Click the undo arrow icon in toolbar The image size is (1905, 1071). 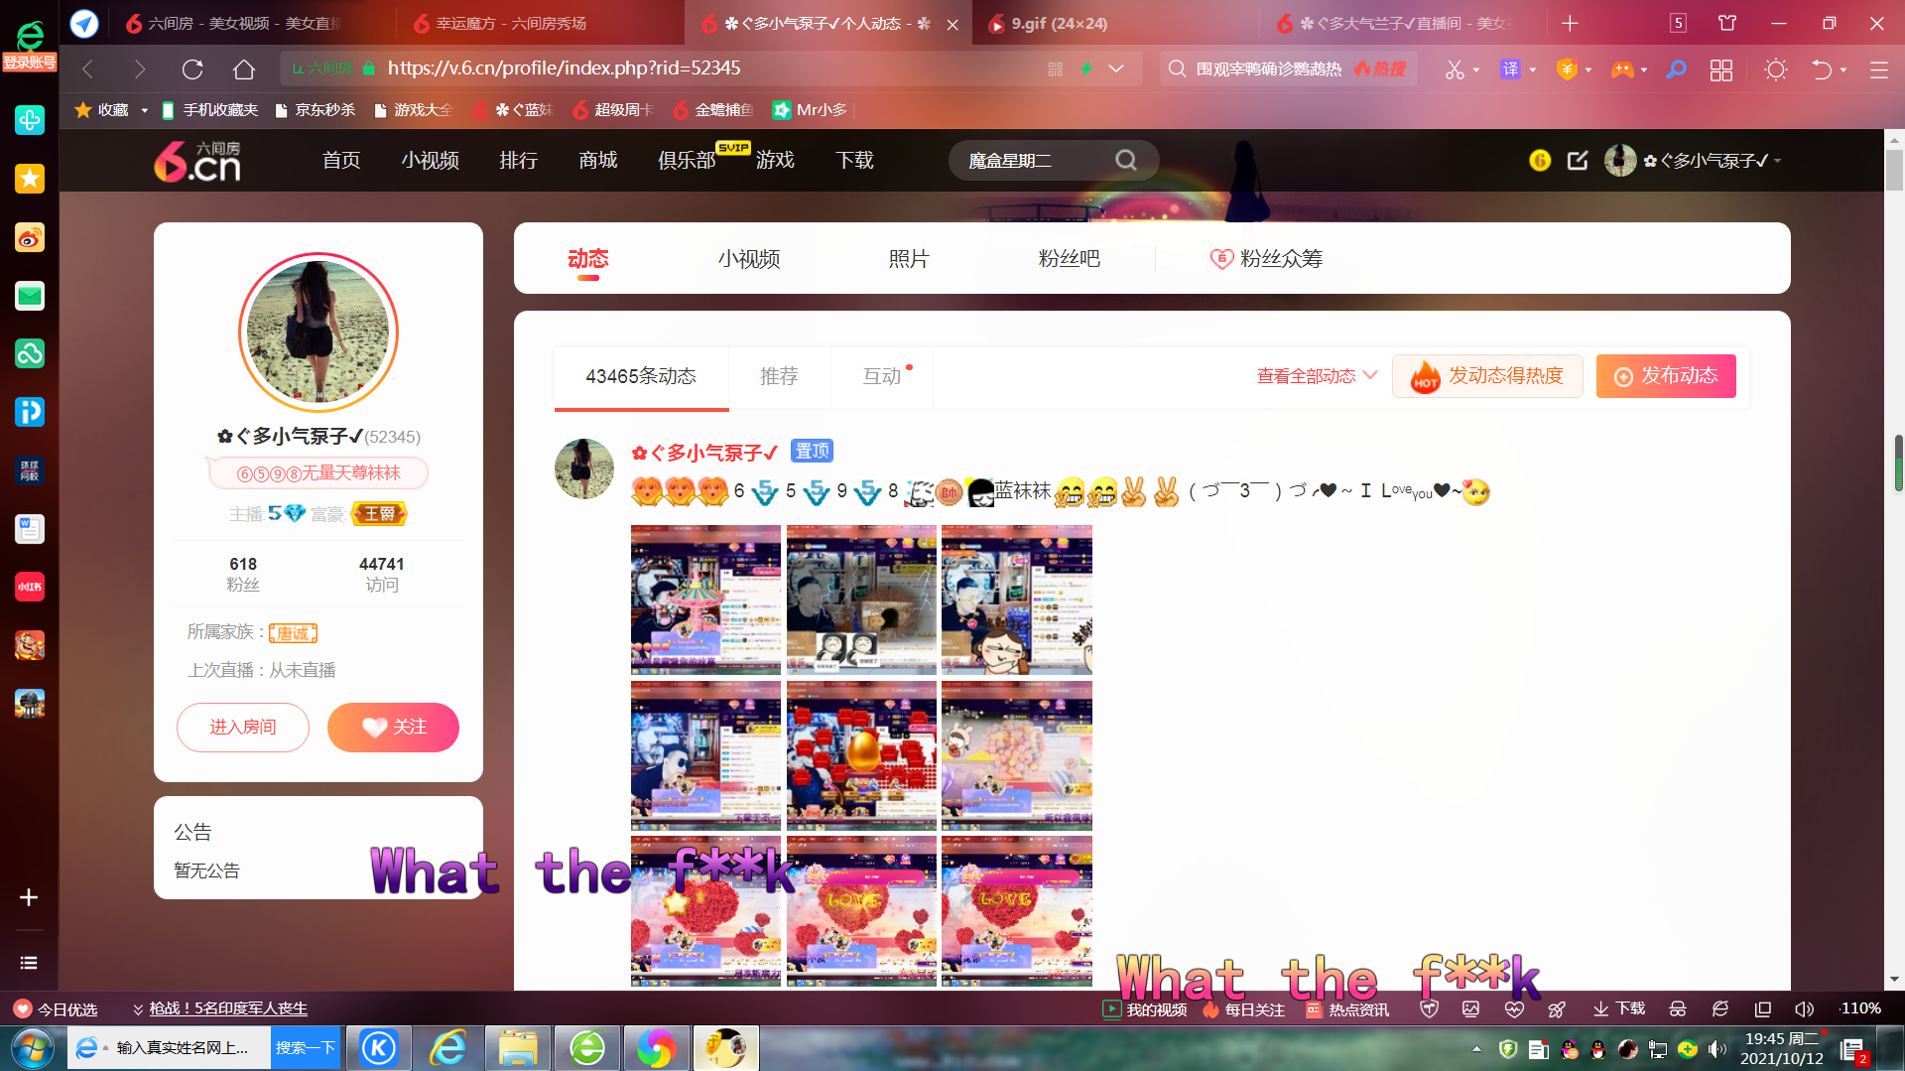1822,69
